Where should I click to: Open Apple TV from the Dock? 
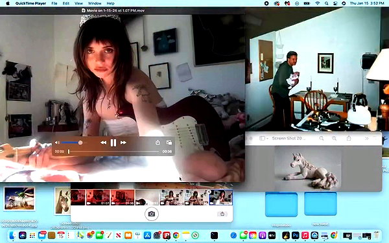272,235
